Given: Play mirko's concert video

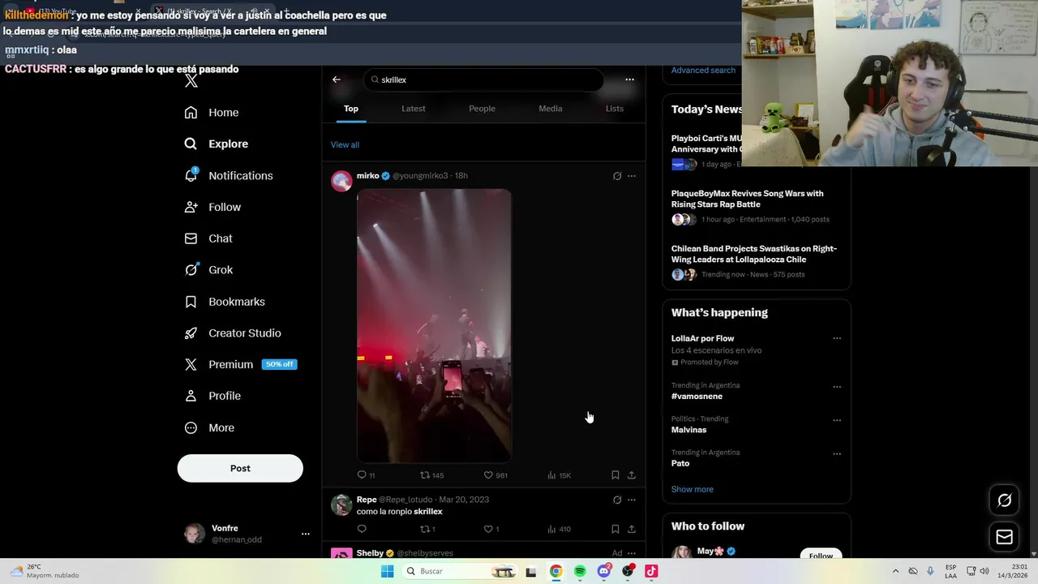Looking at the screenshot, I should coord(434,325).
